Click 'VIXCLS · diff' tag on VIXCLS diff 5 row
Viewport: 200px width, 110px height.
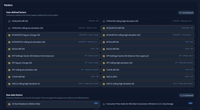tap(189, 77)
